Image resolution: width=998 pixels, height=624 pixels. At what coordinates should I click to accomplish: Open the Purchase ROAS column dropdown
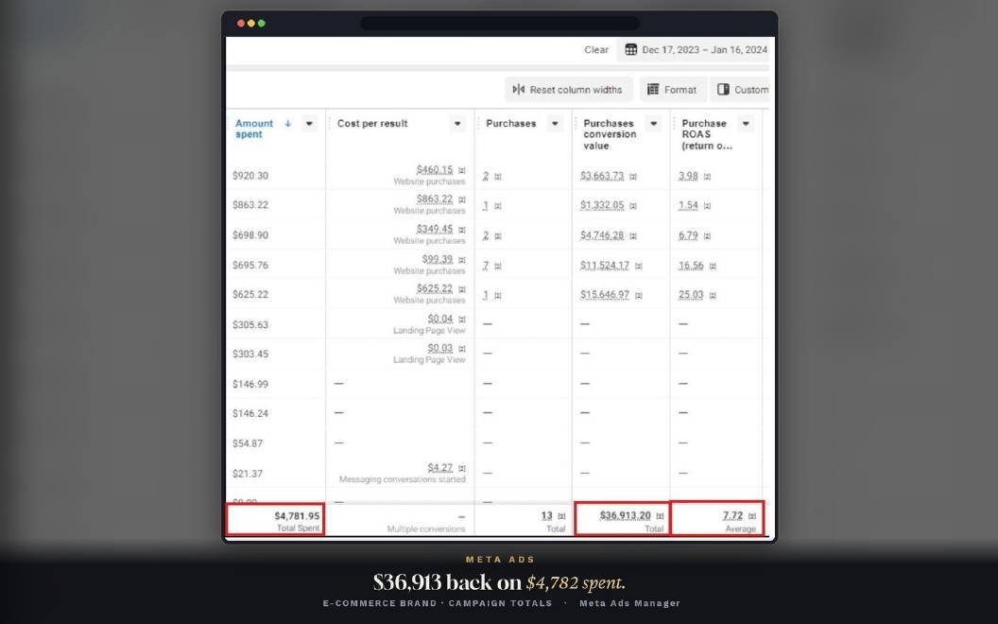[x=746, y=124]
